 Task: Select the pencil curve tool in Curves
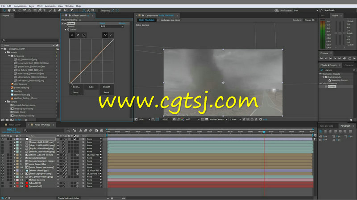(111, 35)
